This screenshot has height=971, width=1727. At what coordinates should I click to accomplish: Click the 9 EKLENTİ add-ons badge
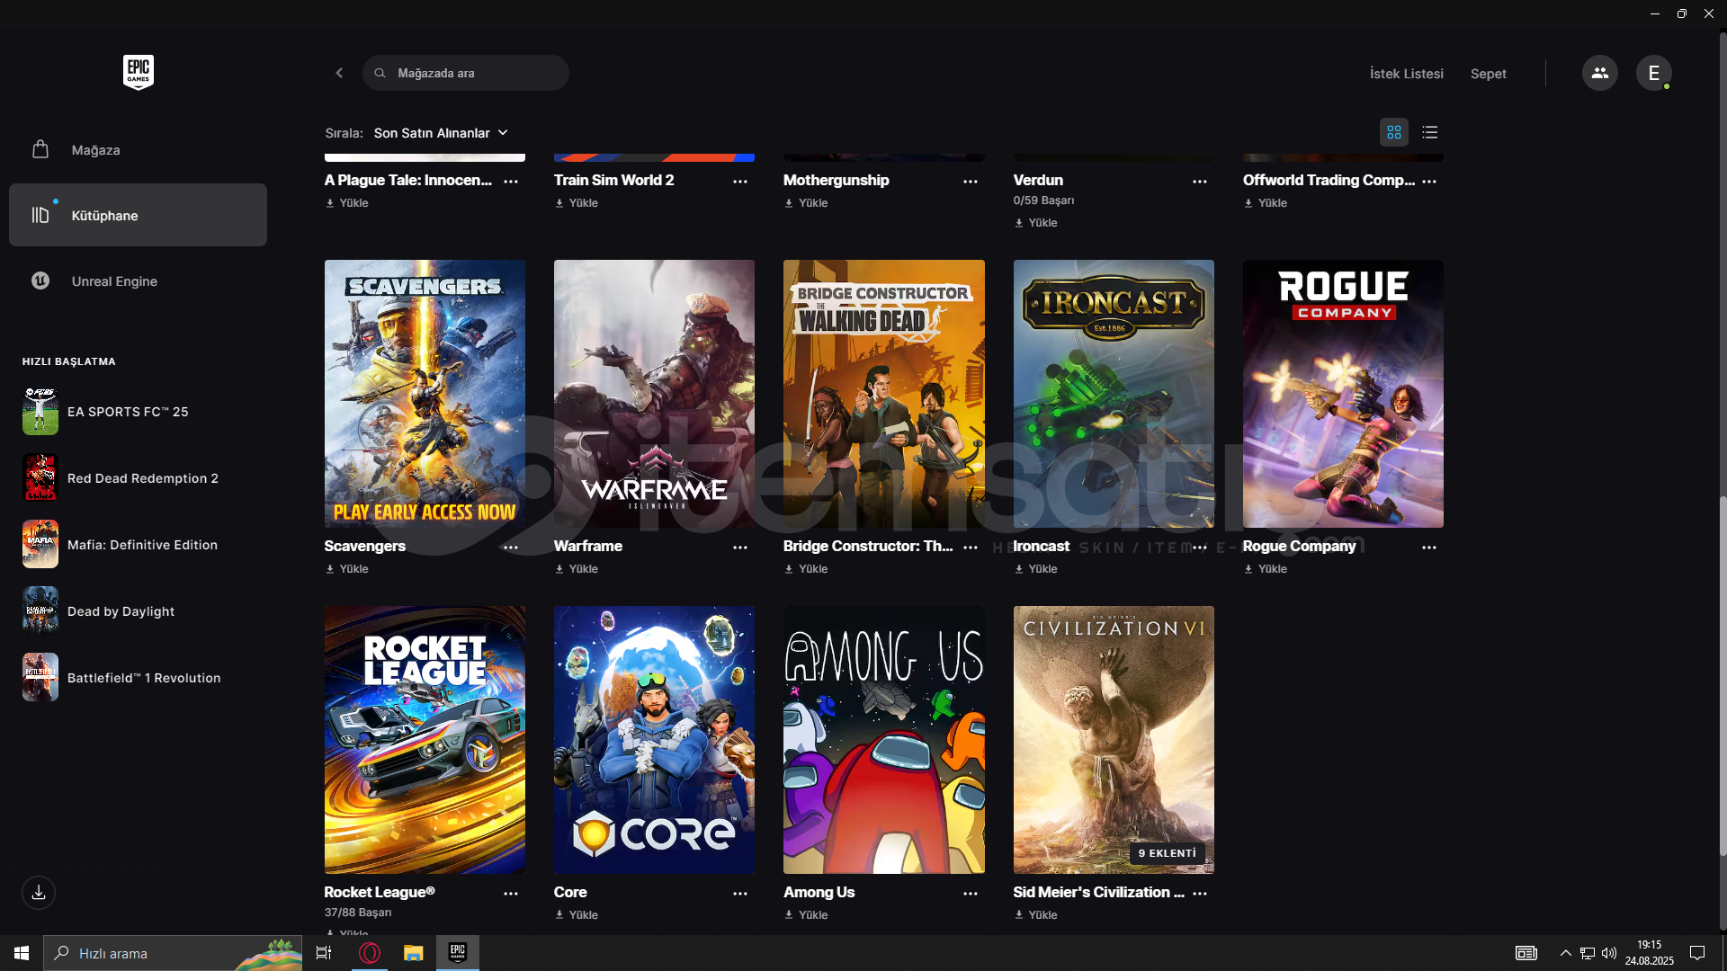click(x=1167, y=853)
